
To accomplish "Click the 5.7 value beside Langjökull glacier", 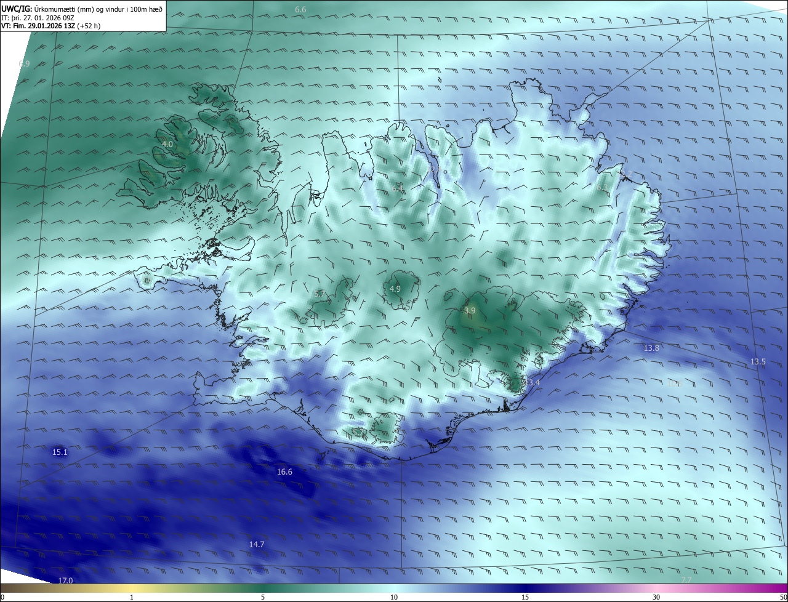I will click(x=319, y=294).
